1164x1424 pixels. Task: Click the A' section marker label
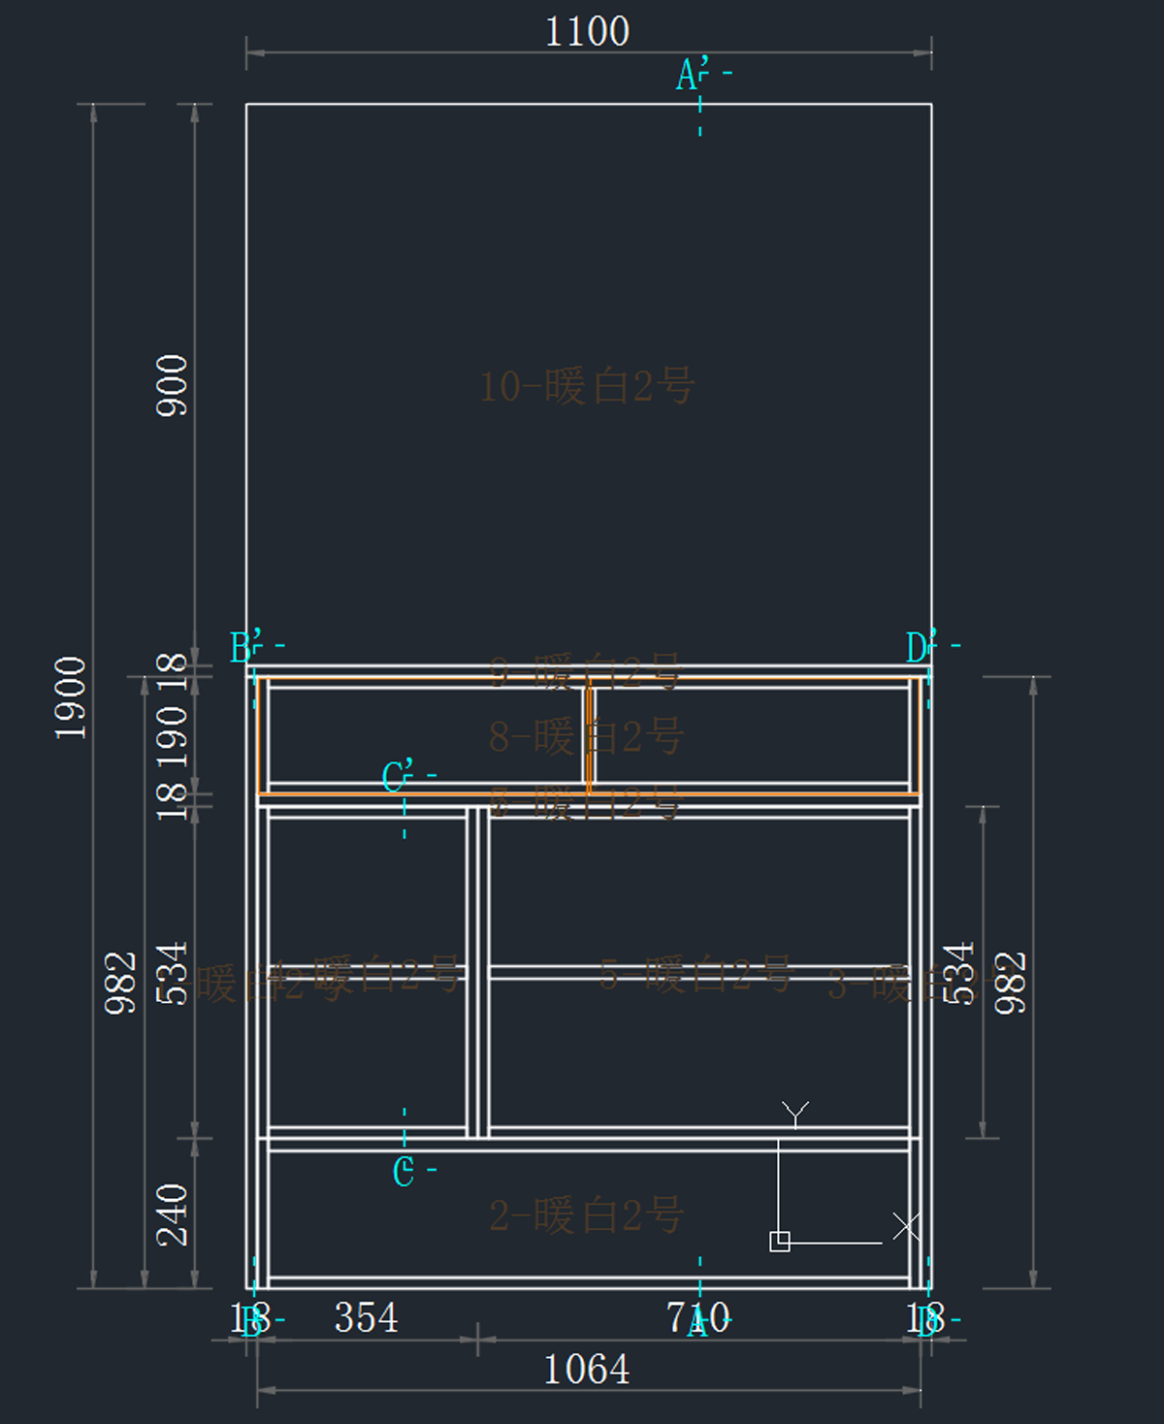693,75
